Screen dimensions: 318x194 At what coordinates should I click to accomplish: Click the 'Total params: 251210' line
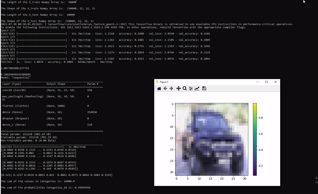29,134
